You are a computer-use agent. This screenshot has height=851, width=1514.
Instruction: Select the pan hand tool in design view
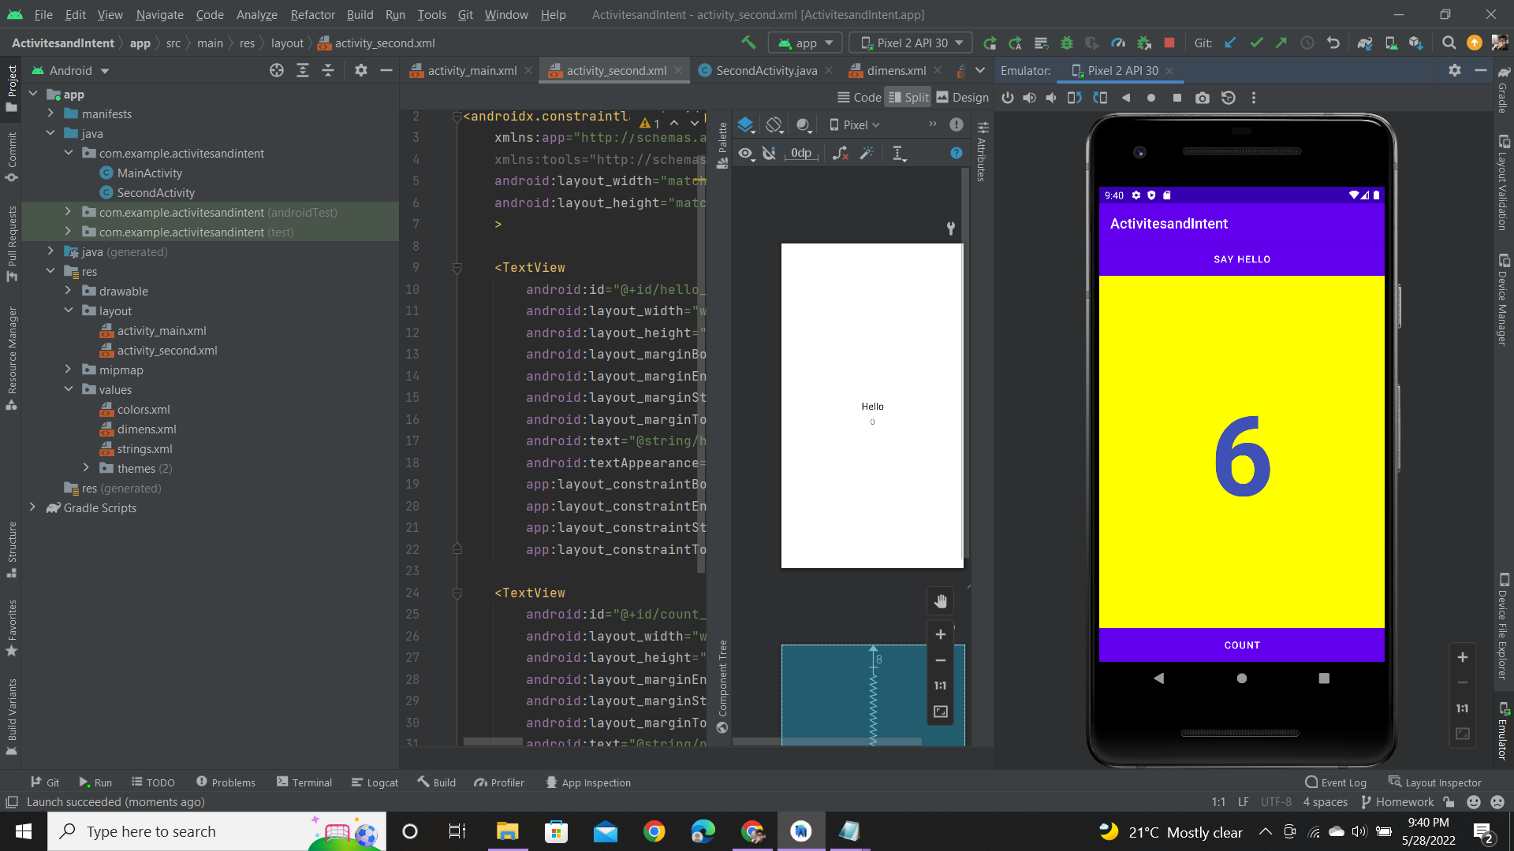tap(941, 601)
